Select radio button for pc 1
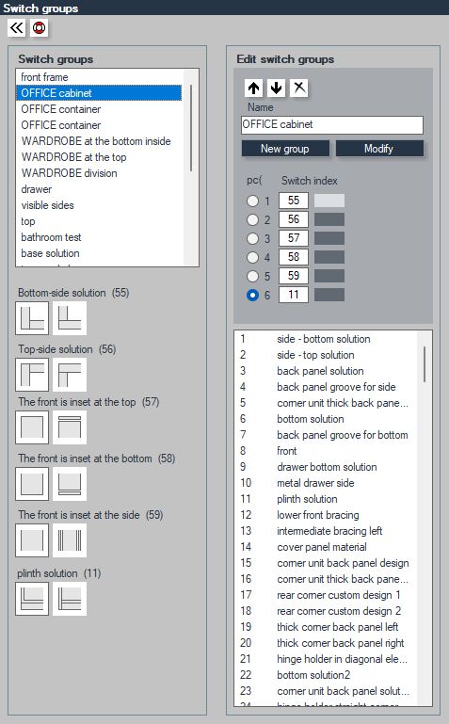449x724 pixels. click(252, 201)
